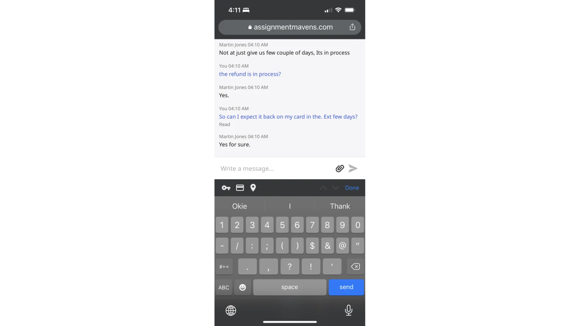Viewport: 580px width, 326px height.
Task: Go to previous field with up chevron
Action: tap(323, 188)
